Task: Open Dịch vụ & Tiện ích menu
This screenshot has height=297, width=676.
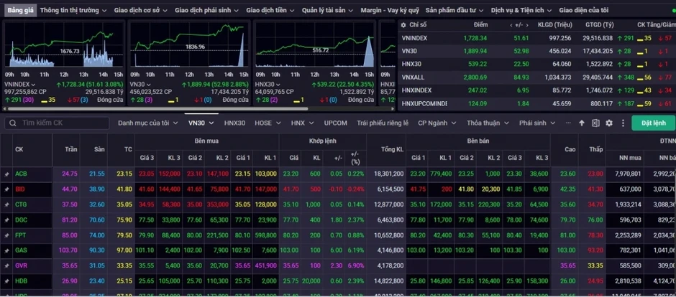Action: click(x=521, y=10)
